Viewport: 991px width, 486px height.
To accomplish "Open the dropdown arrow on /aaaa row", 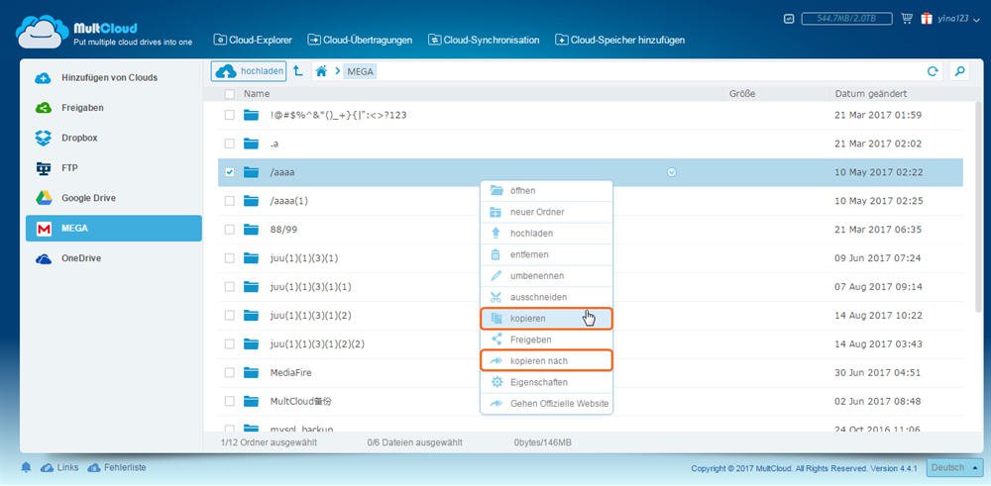I will pos(671,171).
